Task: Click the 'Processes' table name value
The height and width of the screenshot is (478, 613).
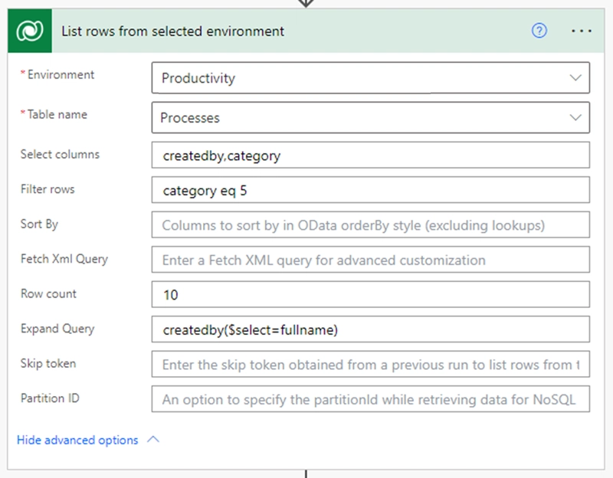Action: [x=190, y=118]
